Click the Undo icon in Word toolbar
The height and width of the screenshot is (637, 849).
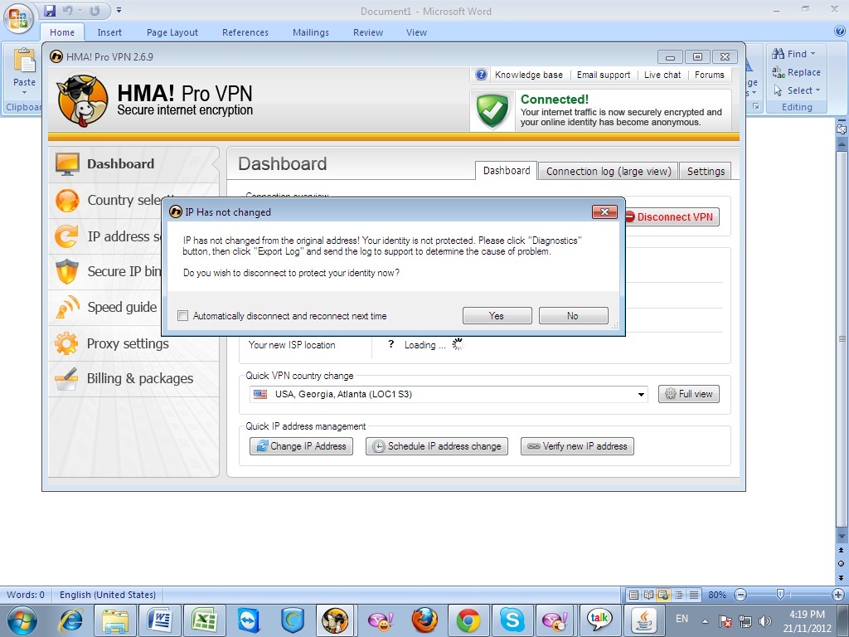(x=68, y=10)
